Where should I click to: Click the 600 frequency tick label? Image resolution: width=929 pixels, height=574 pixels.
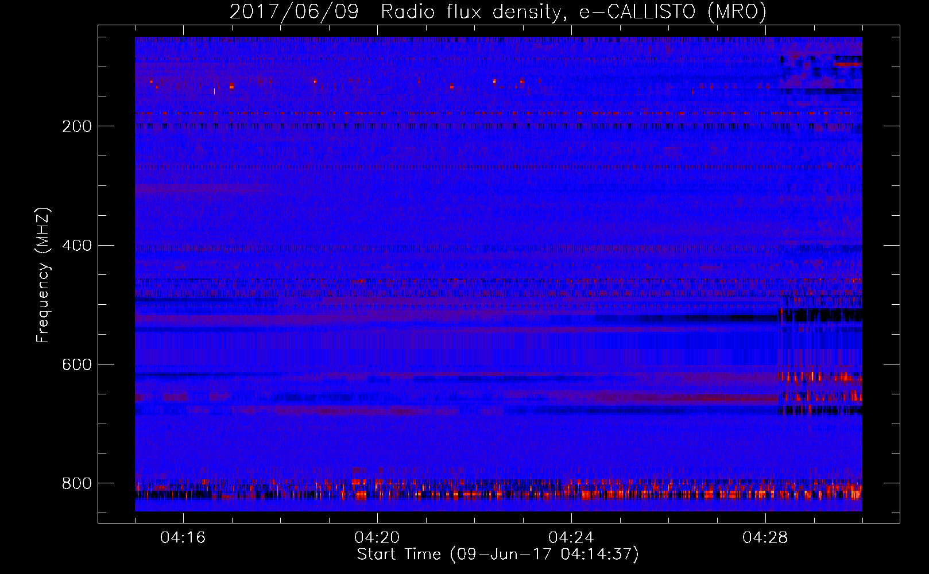(77, 365)
